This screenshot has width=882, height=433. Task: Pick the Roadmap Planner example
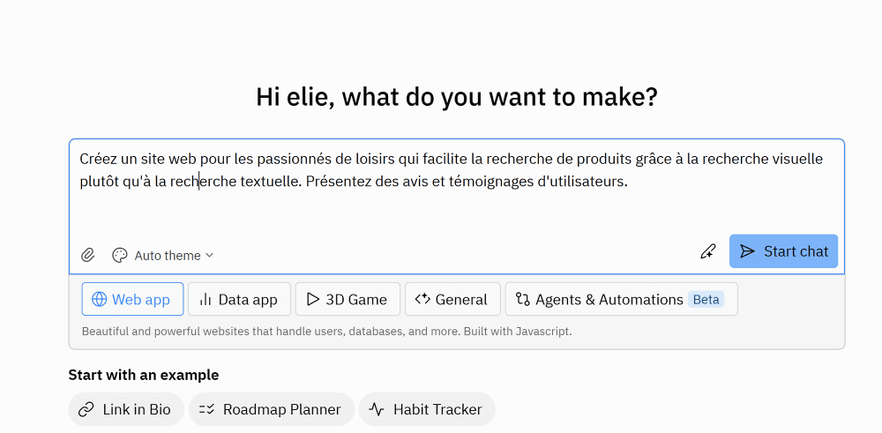pyautogui.click(x=281, y=409)
